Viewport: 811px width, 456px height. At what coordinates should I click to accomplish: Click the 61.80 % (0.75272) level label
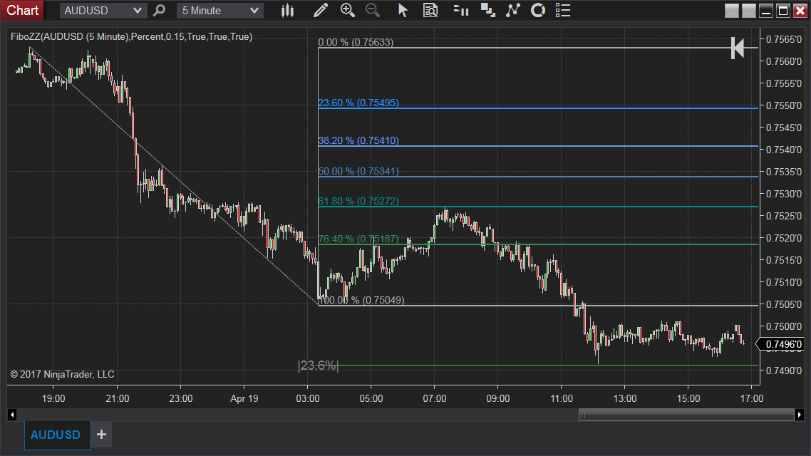coord(358,201)
